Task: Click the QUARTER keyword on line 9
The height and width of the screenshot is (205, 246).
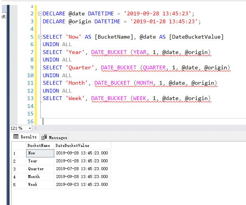Action: (x=154, y=68)
